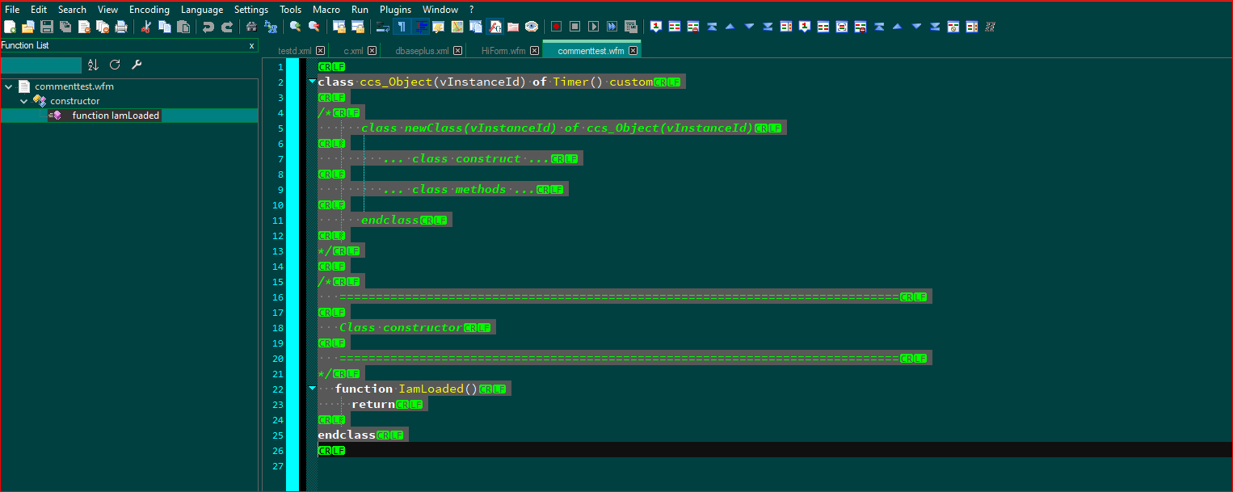Open the Language menu
The image size is (1233, 492).
[202, 10]
